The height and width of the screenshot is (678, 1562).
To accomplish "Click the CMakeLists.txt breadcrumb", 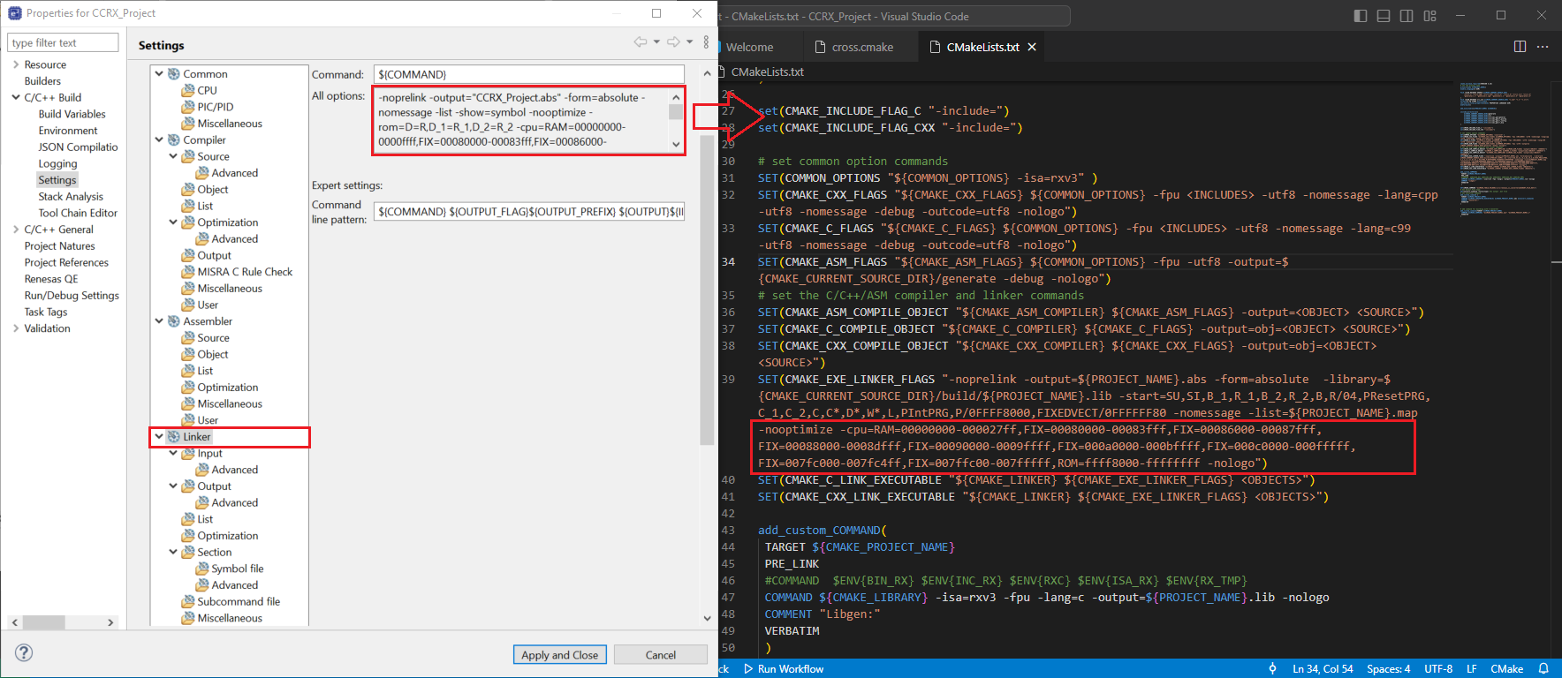I will [x=768, y=72].
